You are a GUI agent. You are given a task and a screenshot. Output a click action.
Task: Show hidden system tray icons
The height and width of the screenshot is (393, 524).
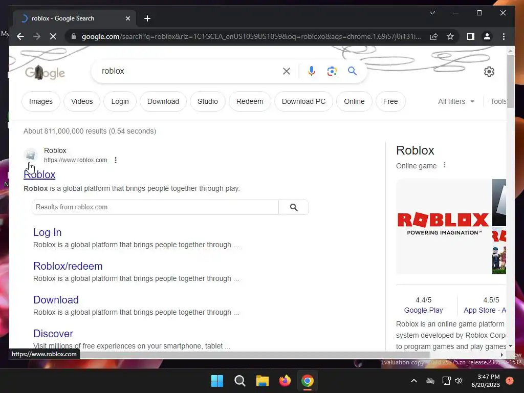coord(413,381)
